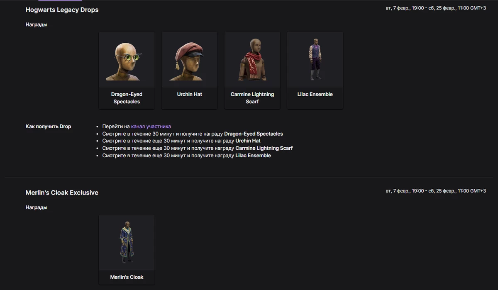Image resolution: width=498 pixels, height=290 pixels.
Task: Click the Merlin's Cloak Exclusive heading
Action: pos(62,193)
